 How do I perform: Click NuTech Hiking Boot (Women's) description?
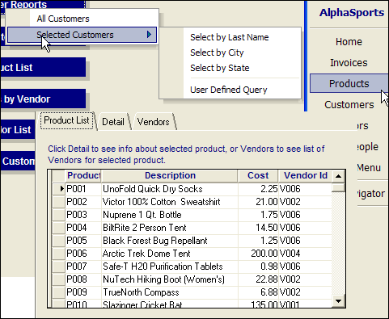(163, 279)
